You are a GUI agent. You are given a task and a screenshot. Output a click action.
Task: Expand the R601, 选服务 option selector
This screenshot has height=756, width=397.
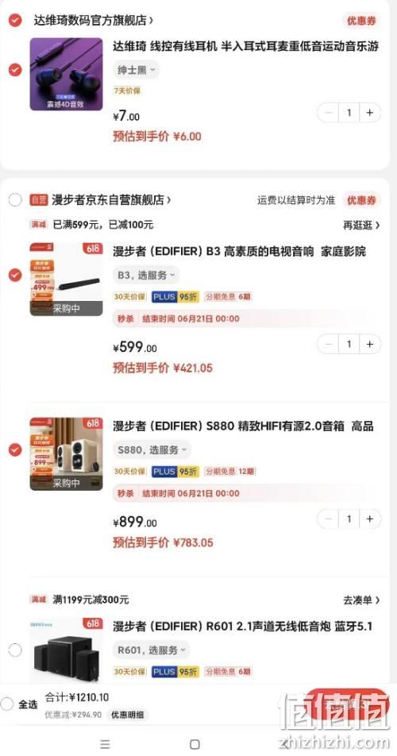point(152,650)
